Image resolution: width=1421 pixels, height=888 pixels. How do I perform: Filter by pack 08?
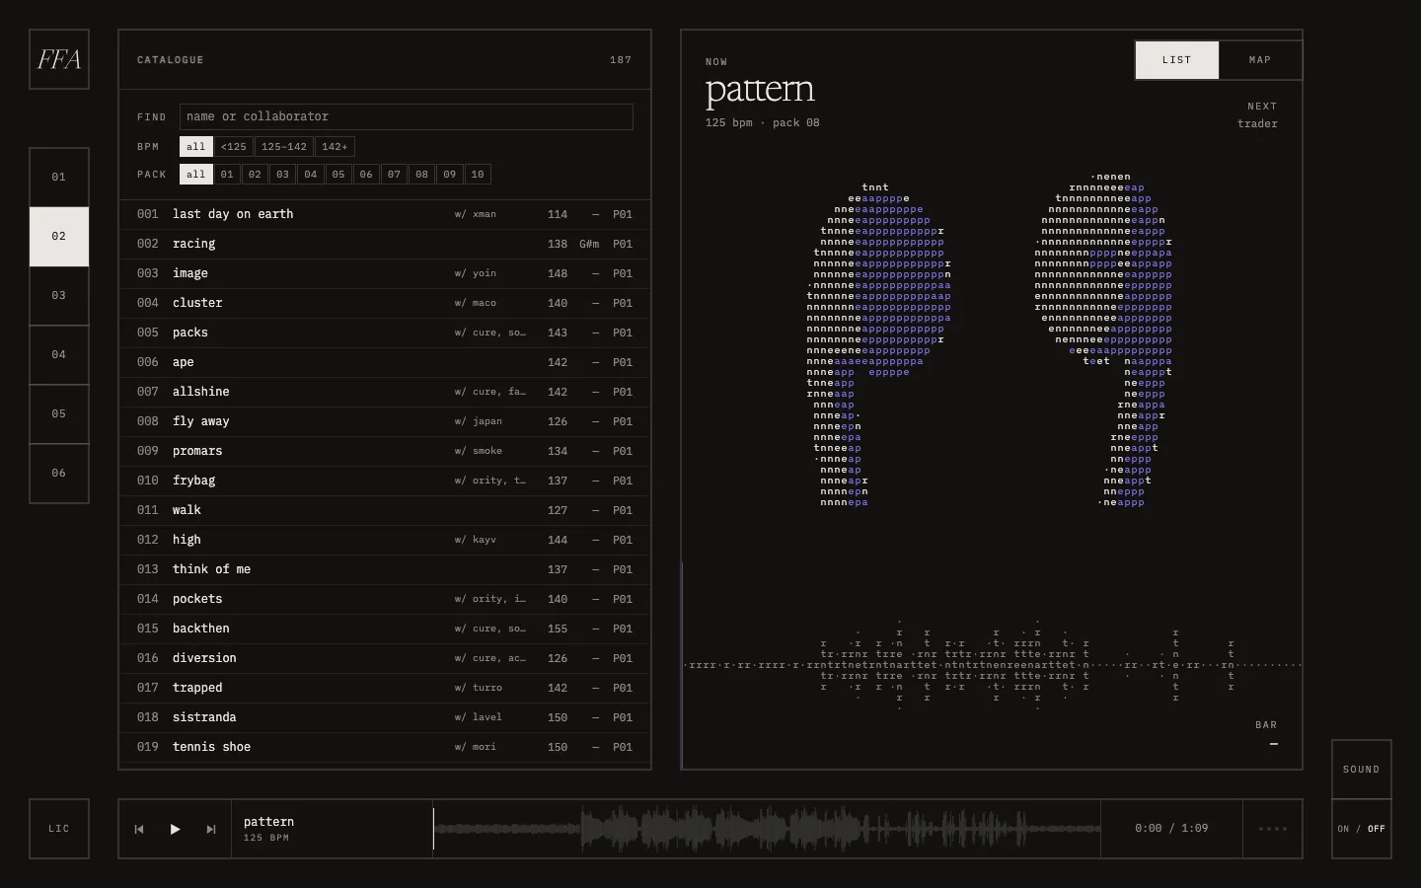tap(421, 175)
